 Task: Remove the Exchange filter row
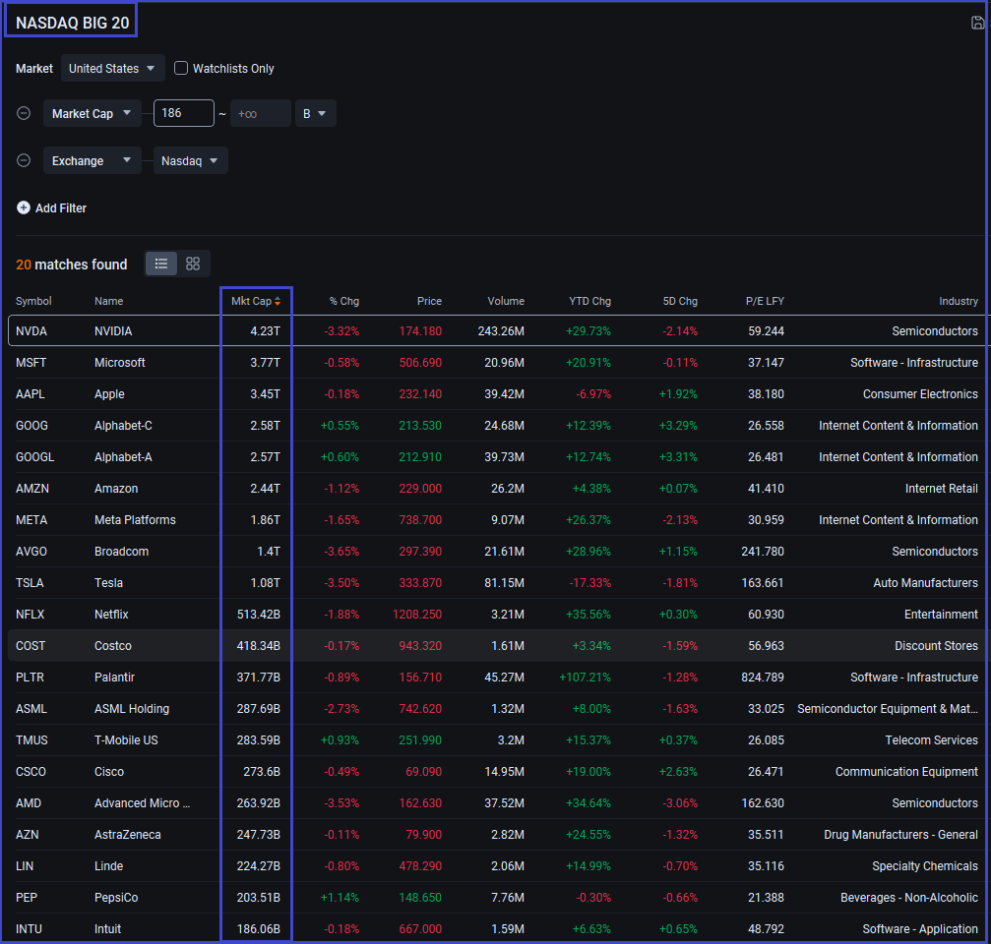coord(24,161)
